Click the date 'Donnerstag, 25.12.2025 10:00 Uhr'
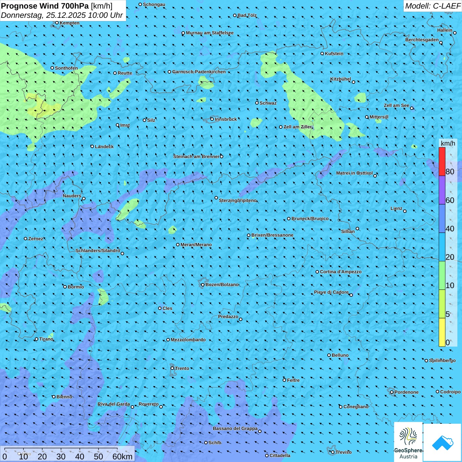The image size is (462, 462). (x=62, y=15)
